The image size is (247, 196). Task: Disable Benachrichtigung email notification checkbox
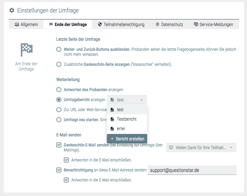pos(59,170)
